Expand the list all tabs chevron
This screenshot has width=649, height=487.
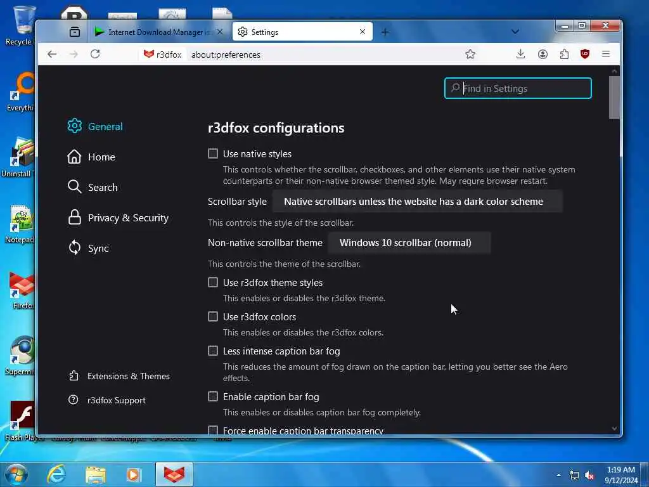pos(515,32)
